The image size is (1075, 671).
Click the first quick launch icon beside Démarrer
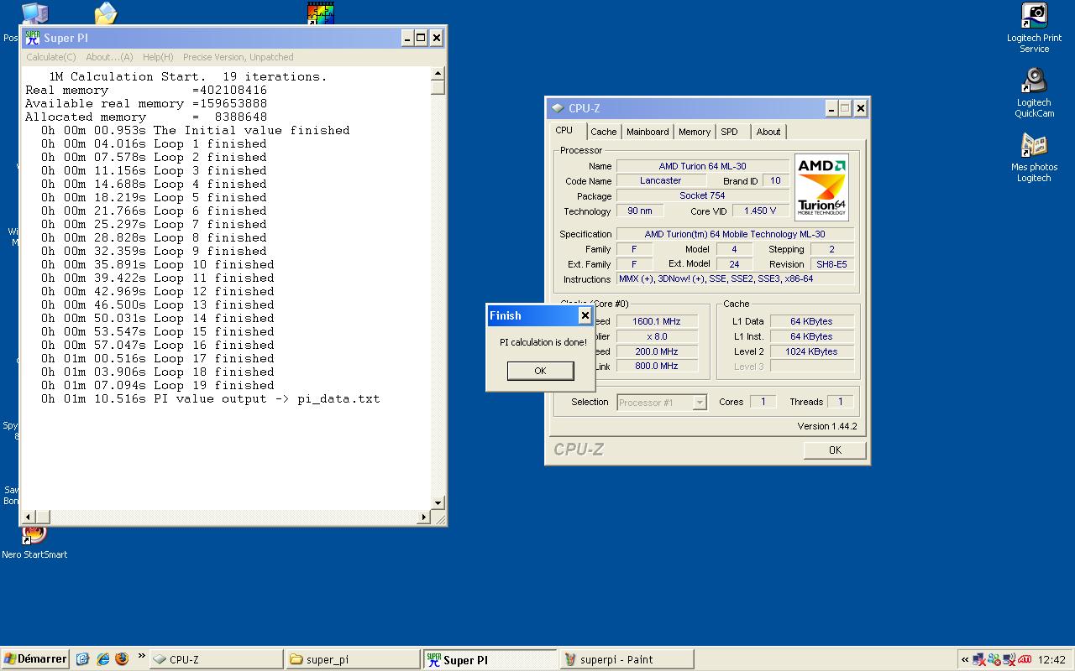click(x=82, y=659)
